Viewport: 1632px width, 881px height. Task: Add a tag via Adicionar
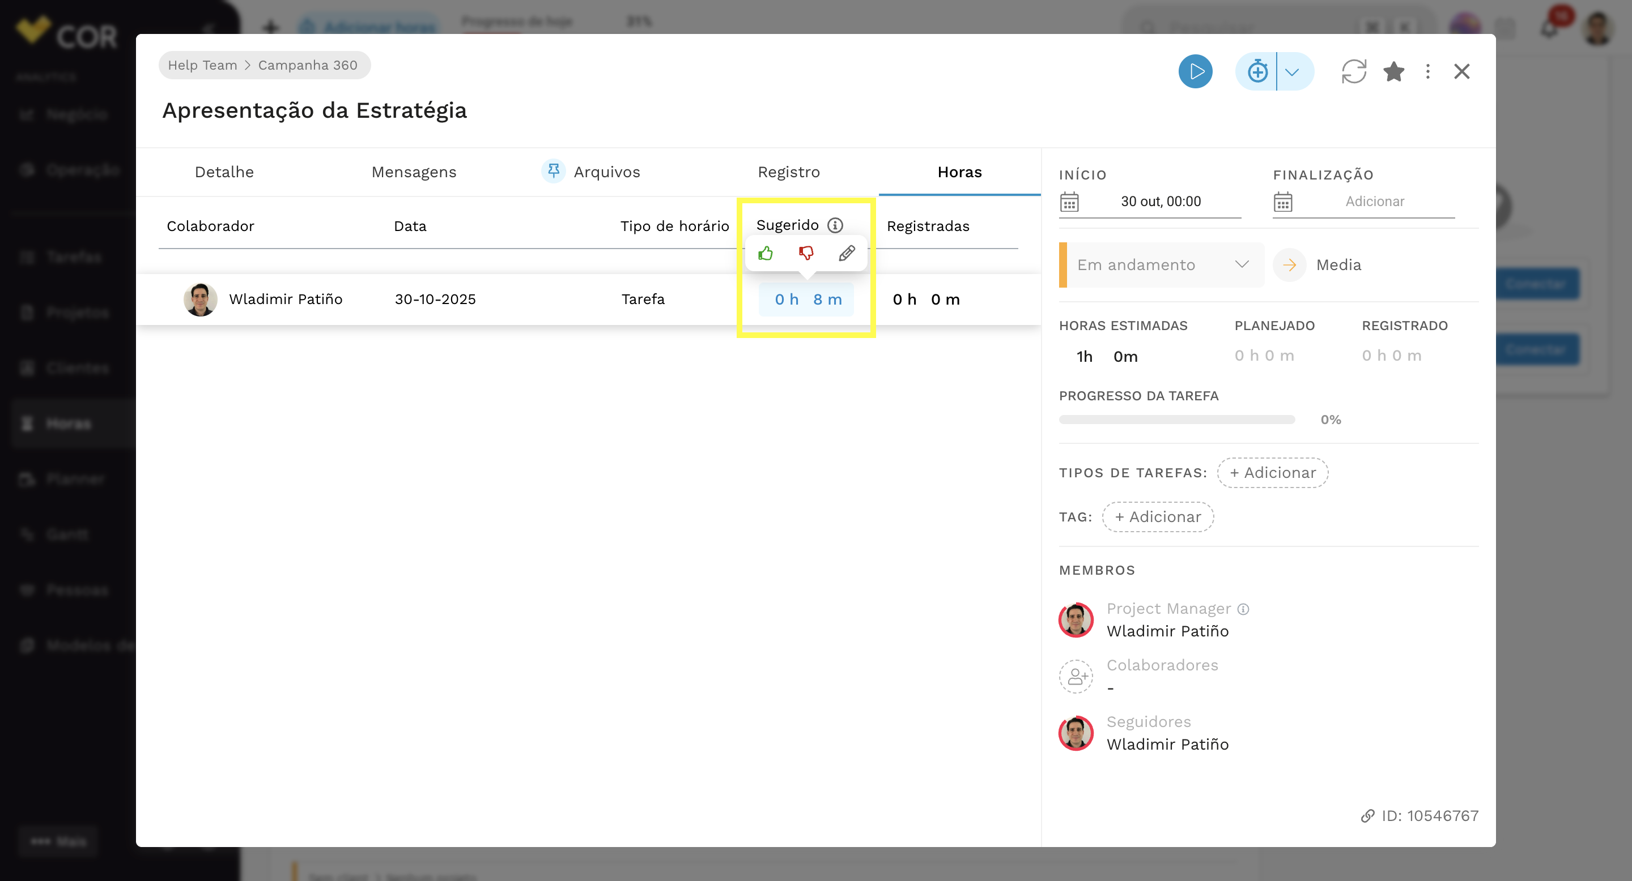[x=1158, y=517]
